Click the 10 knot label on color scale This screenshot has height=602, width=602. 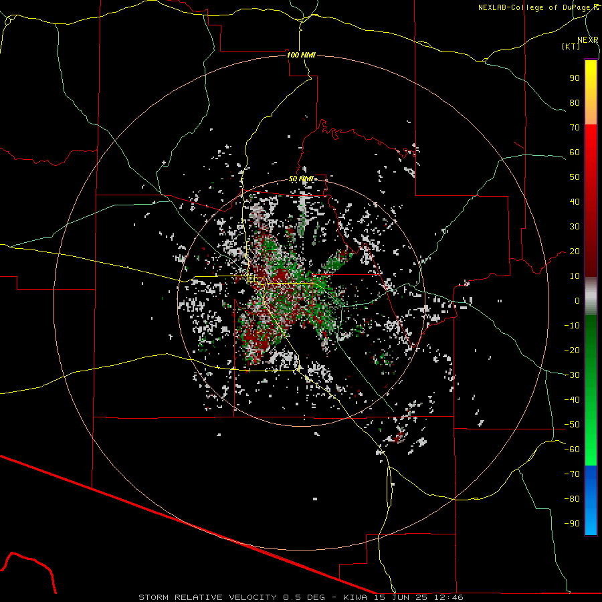pos(575,276)
